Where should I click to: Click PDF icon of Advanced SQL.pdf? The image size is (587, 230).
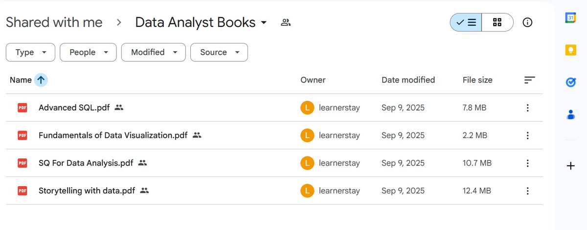22,108
